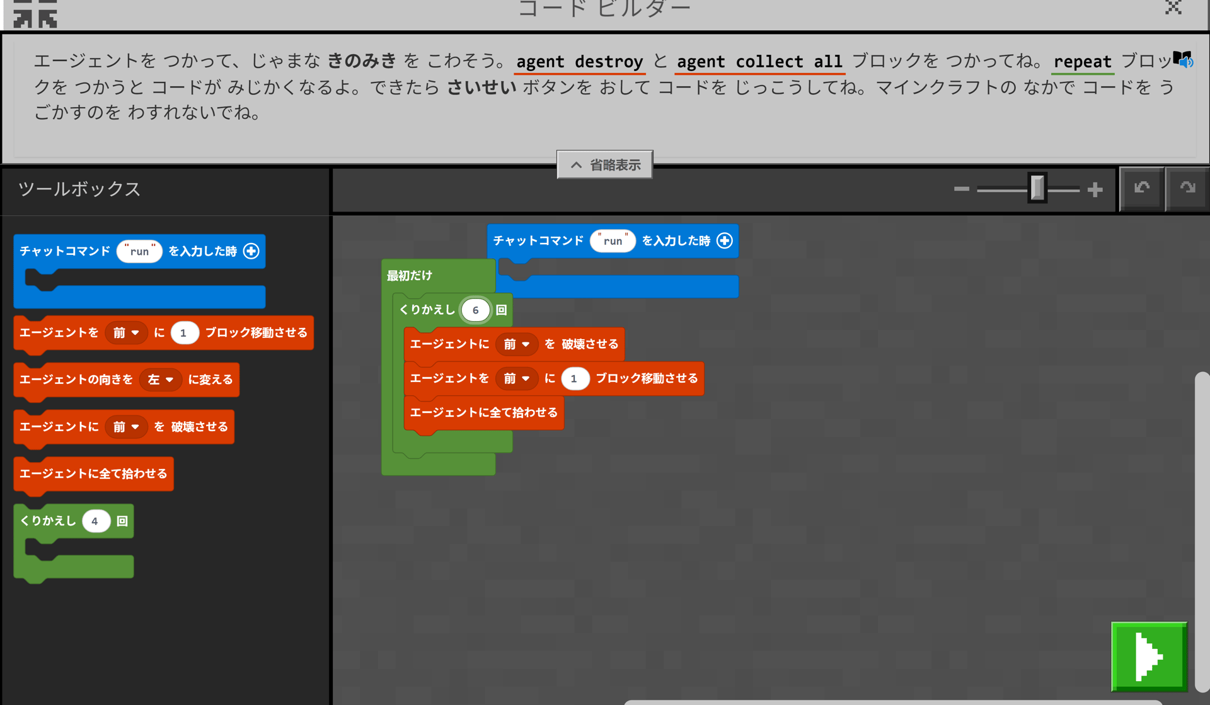1210x705 pixels.
Task: Select toolbox エージェントに全て拾わせる block
Action: click(93, 474)
